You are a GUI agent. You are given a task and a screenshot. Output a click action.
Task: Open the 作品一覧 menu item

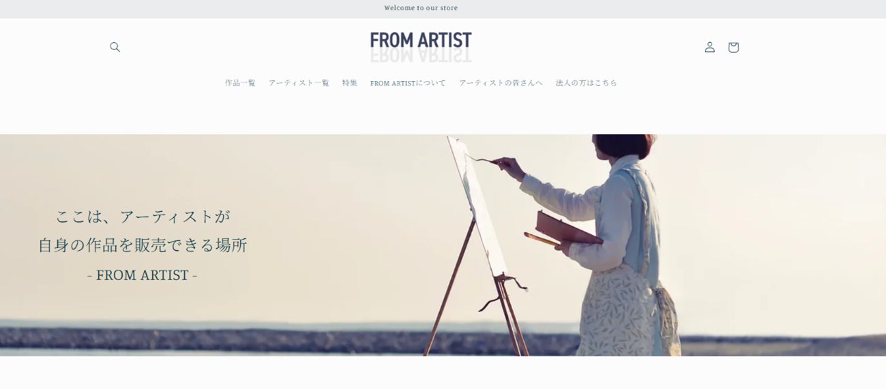(240, 83)
